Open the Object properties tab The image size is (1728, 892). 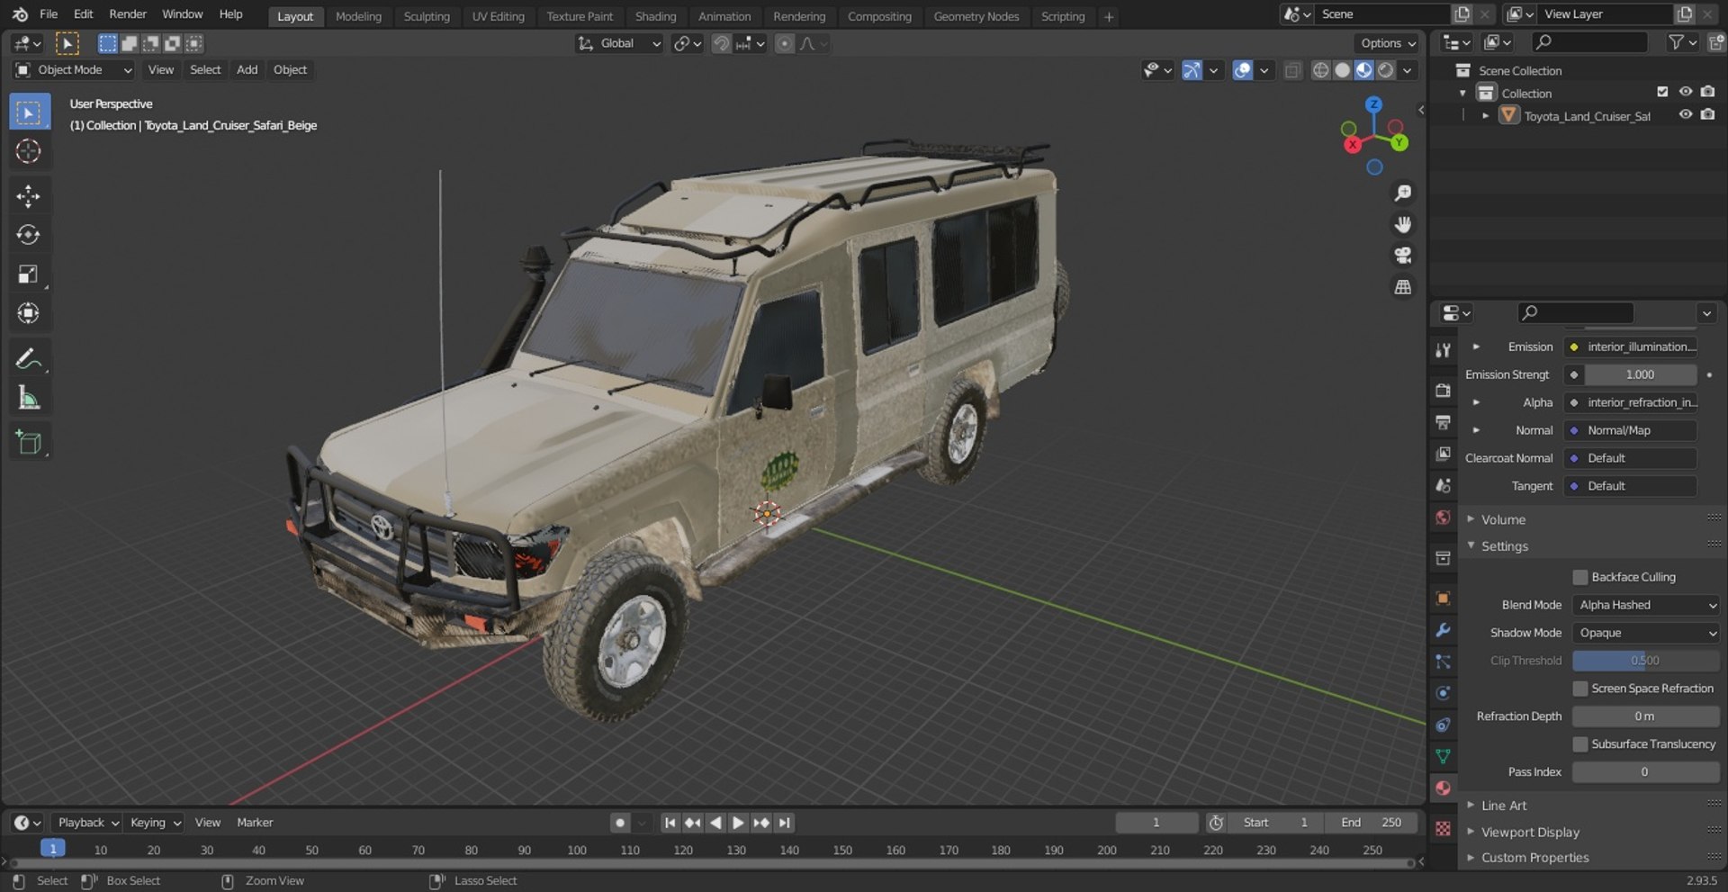1443,599
